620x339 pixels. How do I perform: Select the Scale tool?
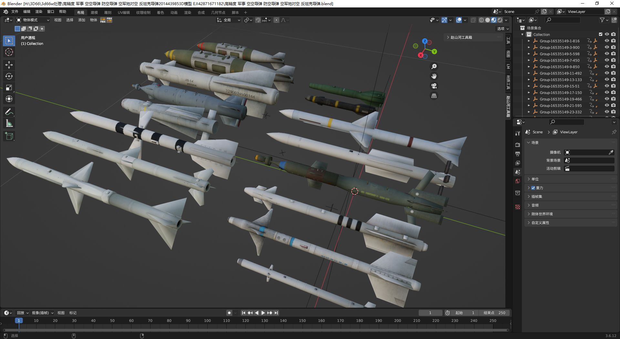(x=9, y=88)
